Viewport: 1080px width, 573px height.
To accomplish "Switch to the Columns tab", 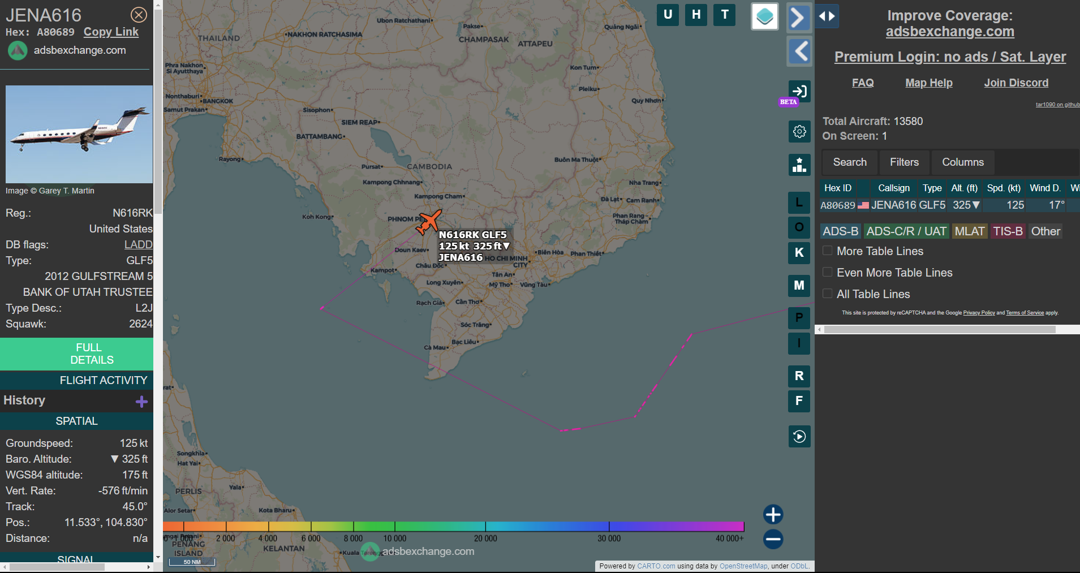I will (963, 162).
